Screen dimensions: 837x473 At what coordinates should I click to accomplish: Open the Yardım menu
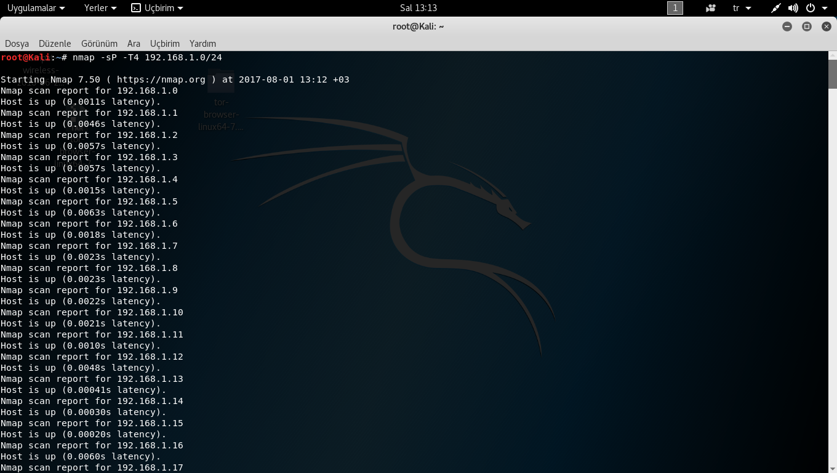point(202,44)
